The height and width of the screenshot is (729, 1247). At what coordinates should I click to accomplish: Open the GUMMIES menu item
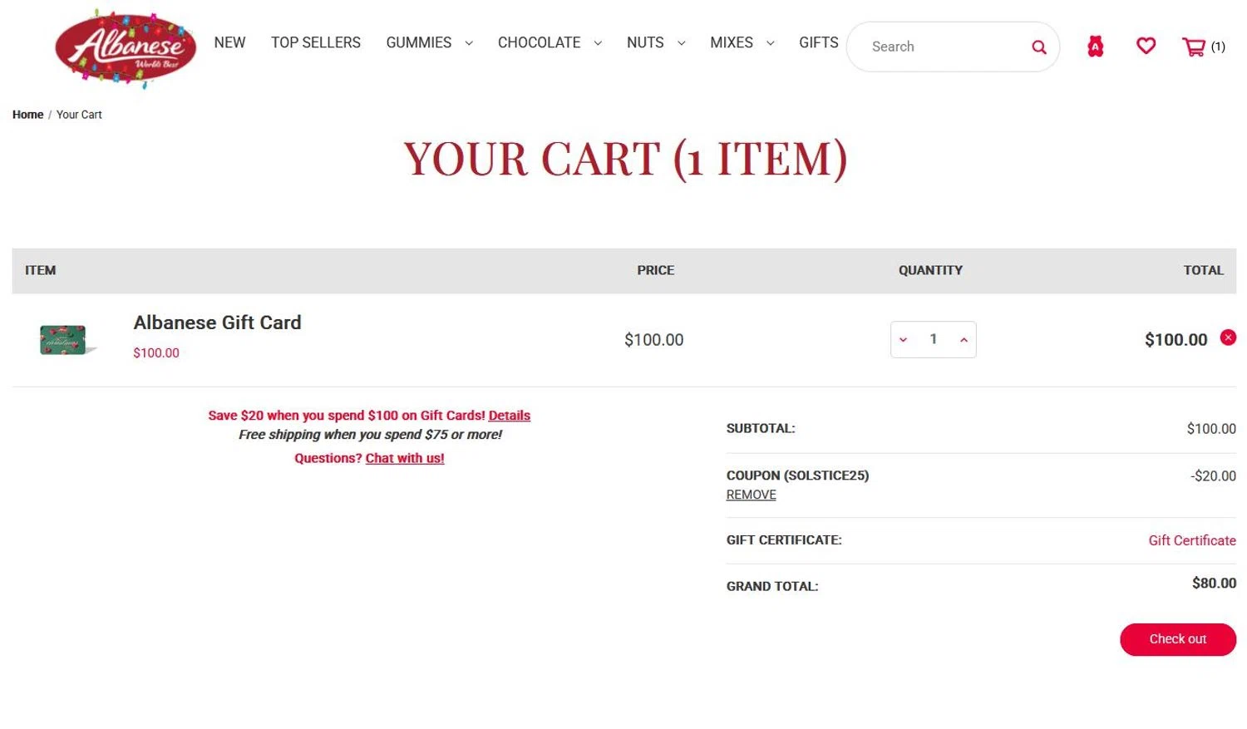click(418, 42)
